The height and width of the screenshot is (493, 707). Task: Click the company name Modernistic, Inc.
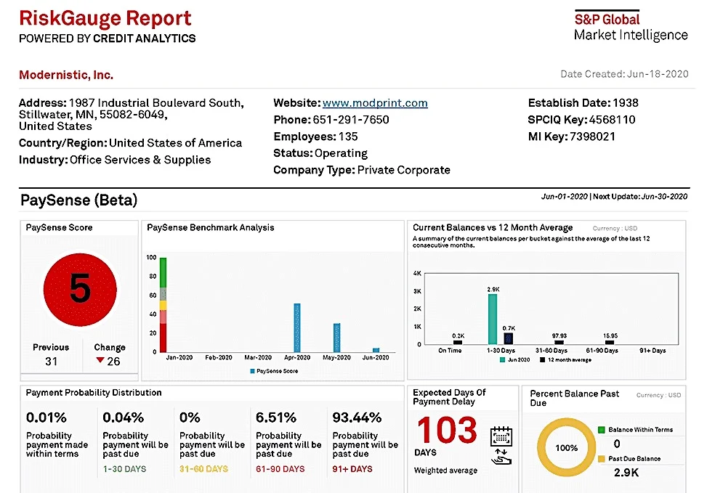pyautogui.click(x=66, y=75)
